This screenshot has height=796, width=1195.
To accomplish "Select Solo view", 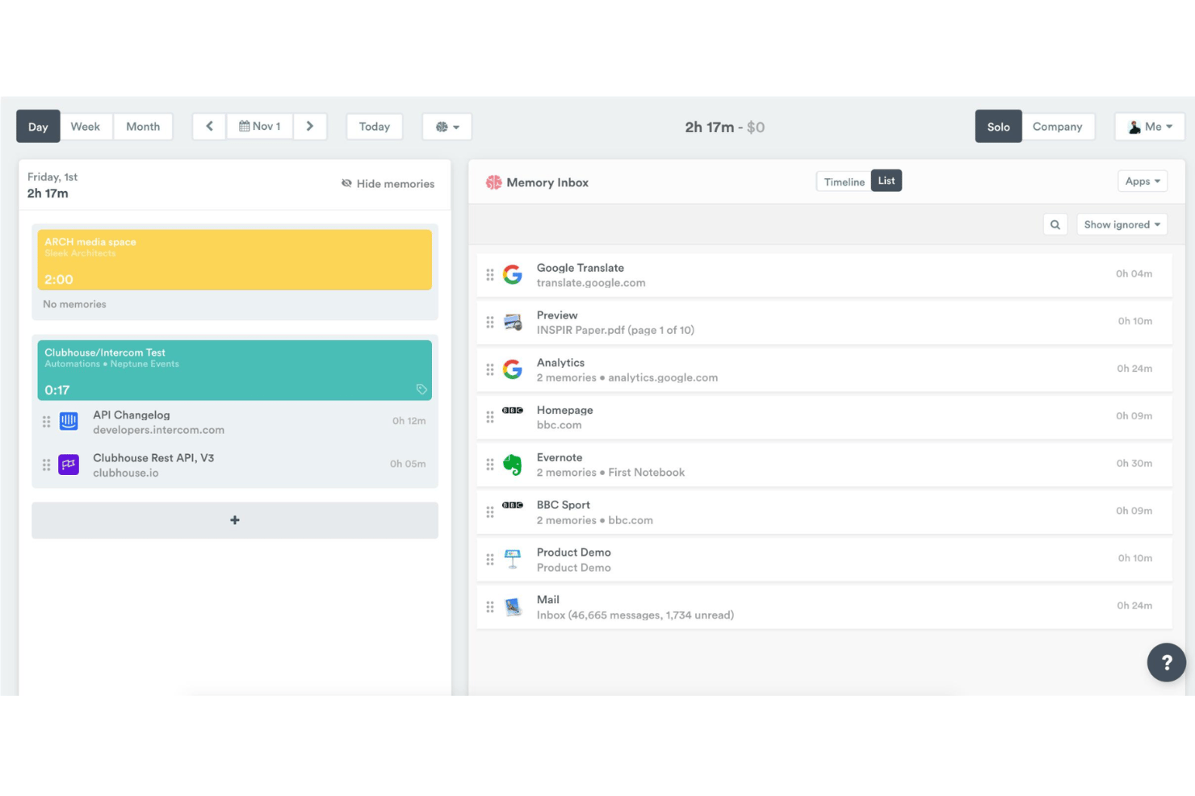I will (999, 127).
